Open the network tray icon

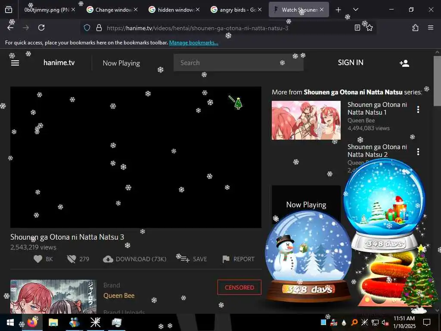[375, 322]
